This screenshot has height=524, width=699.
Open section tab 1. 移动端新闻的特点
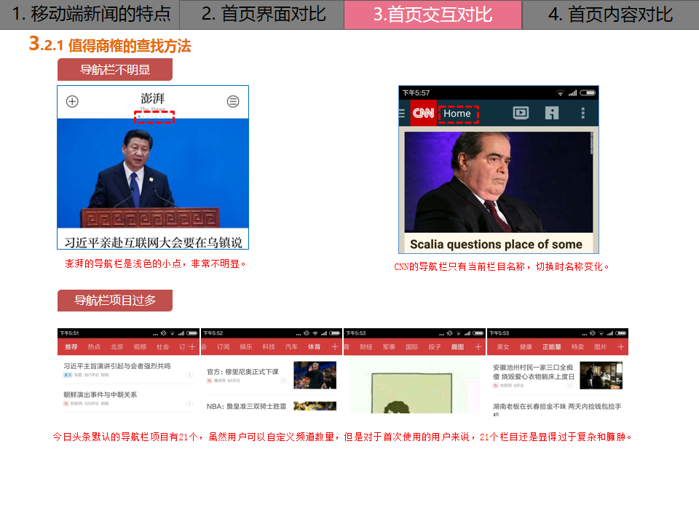[x=90, y=15]
